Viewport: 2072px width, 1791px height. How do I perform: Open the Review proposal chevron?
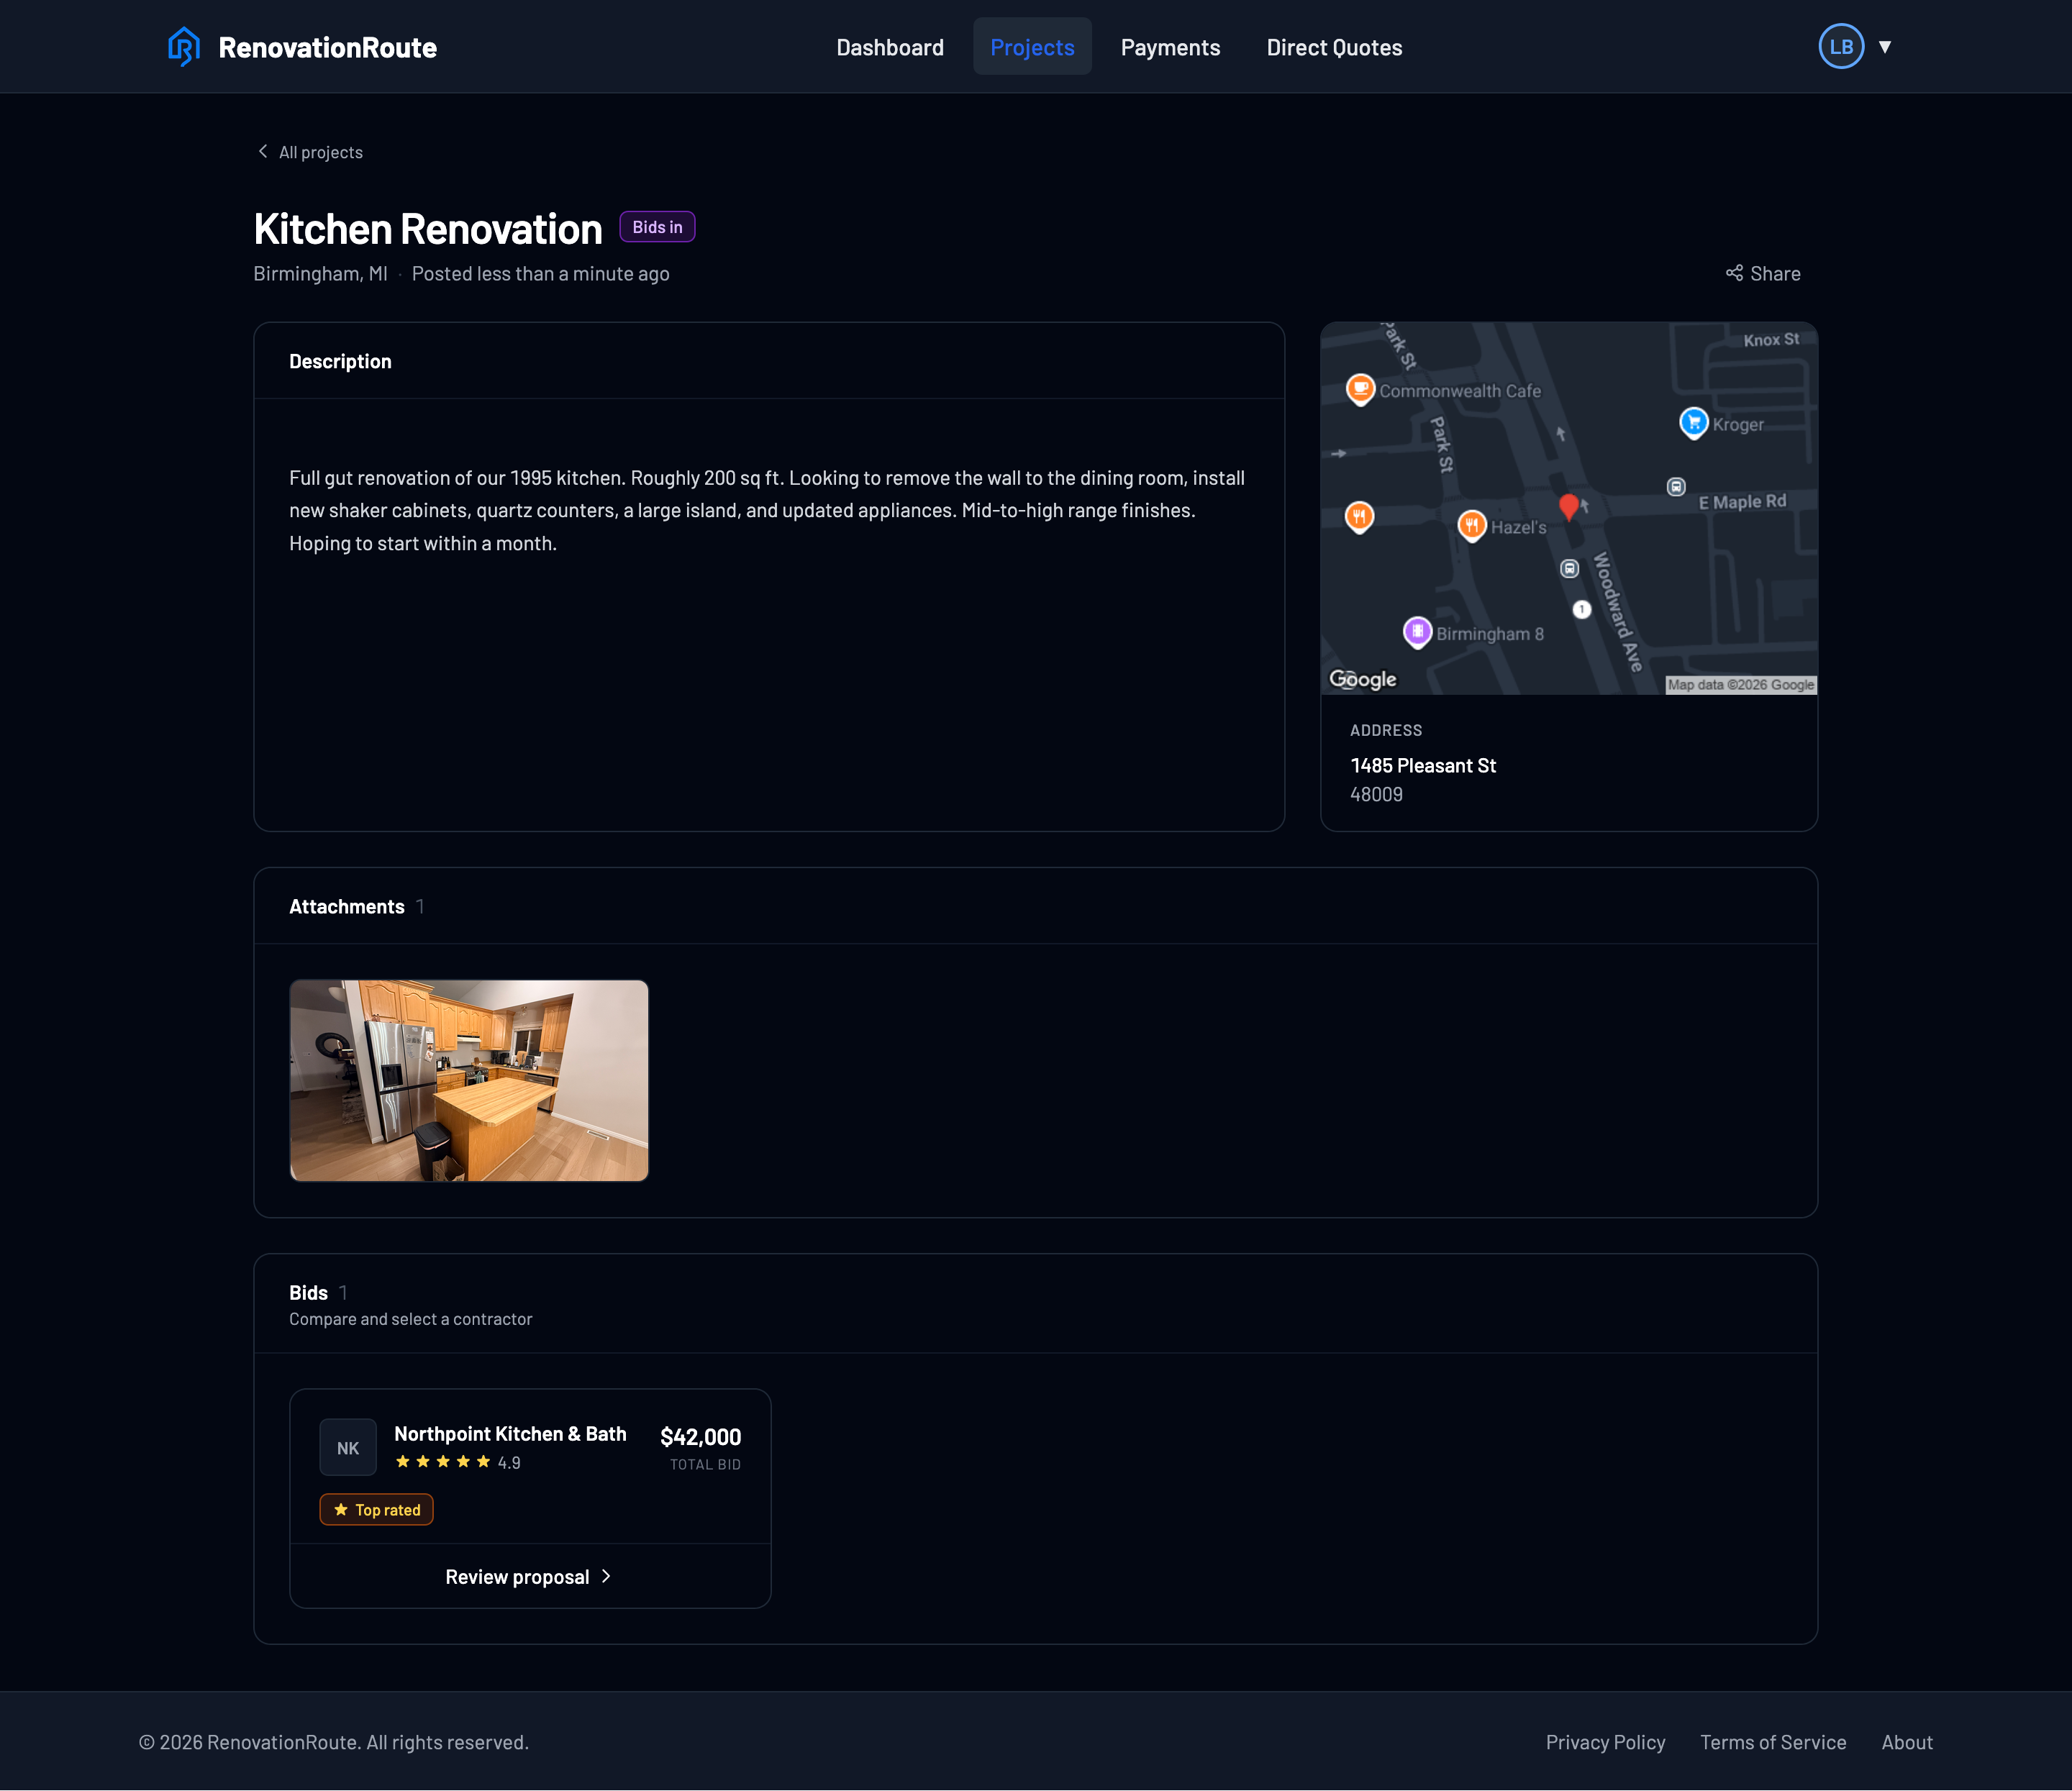(606, 1576)
